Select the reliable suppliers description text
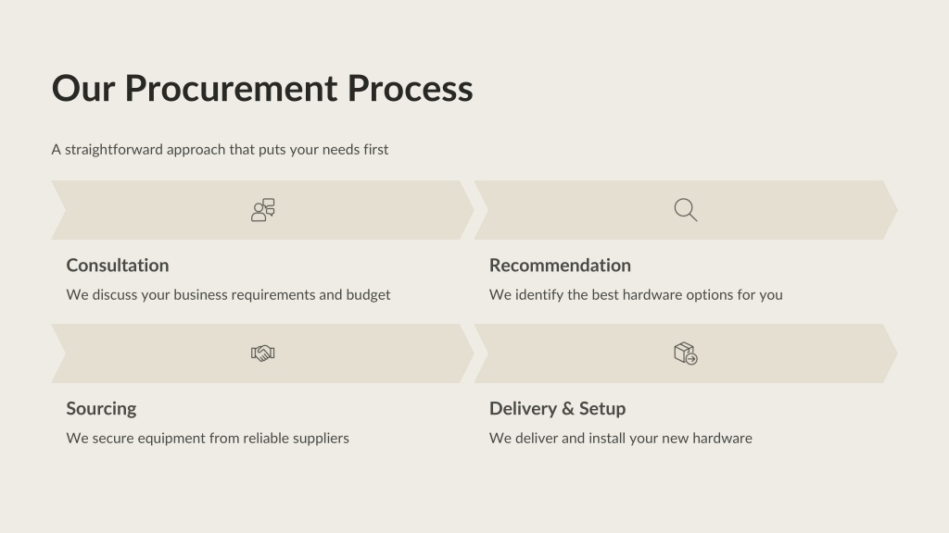Image resolution: width=949 pixels, height=533 pixels. tap(208, 439)
